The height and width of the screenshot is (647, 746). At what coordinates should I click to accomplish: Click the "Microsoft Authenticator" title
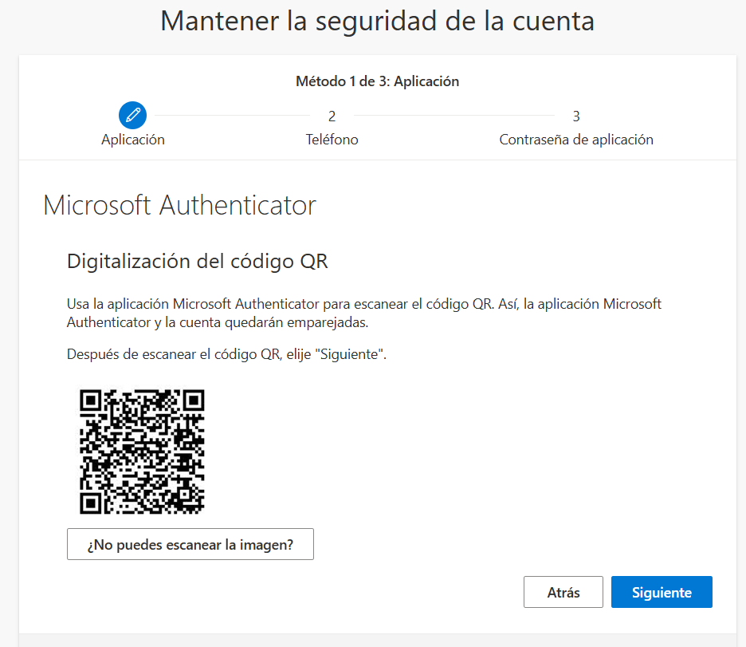pos(180,205)
